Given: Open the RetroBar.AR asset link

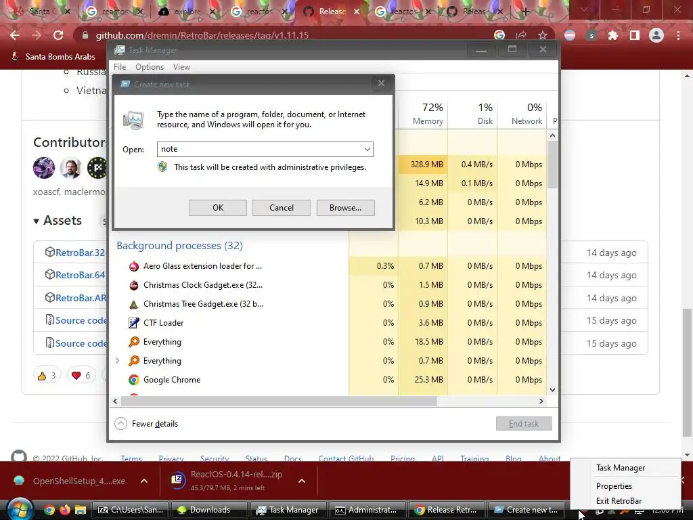Looking at the screenshot, I should (81, 298).
